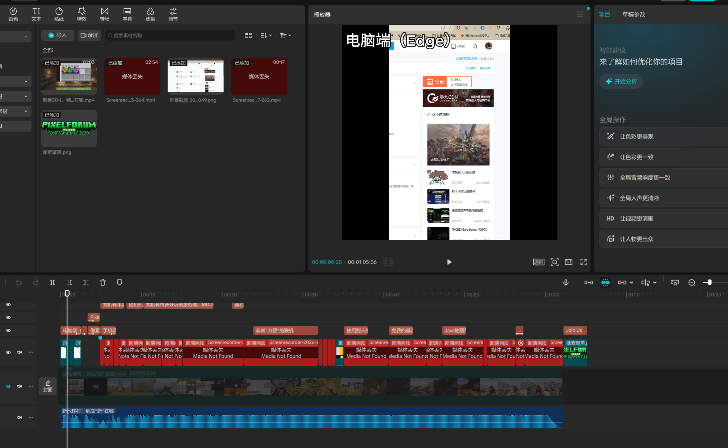
Task: Switch to the 草稿参数 tab
Action: click(634, 14)
